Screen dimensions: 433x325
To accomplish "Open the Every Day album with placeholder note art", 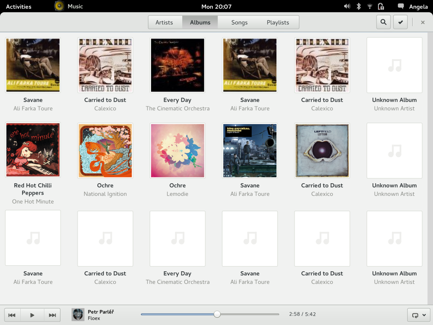I will pyautogui.click(x=178, y=238).
